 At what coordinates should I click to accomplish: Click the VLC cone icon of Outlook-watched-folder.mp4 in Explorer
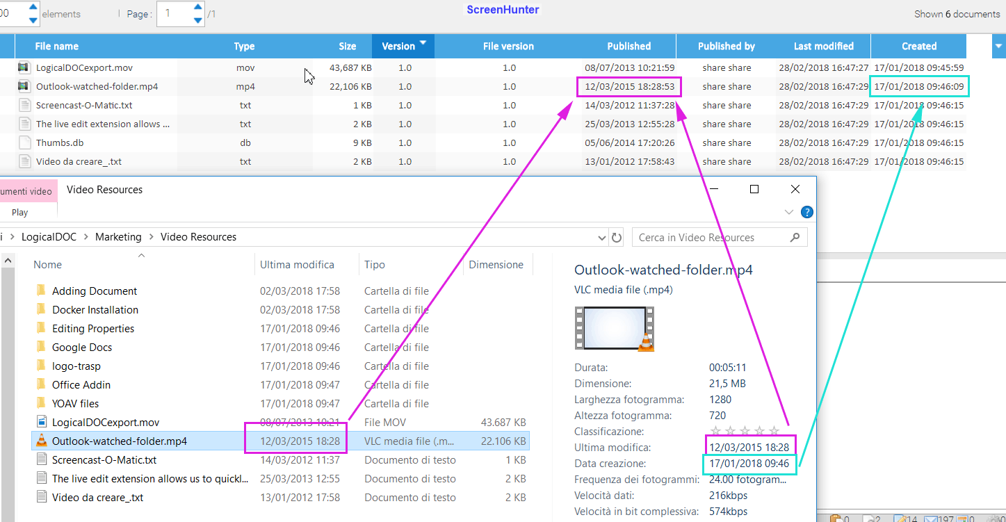[x=41, y=441]
